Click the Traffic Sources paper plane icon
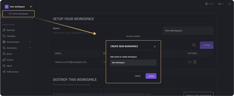The image size is (234, 96). click(4, 72)
